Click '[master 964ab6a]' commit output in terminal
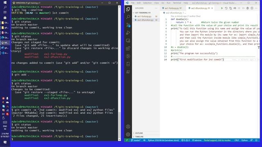 [x=25, y=113]
